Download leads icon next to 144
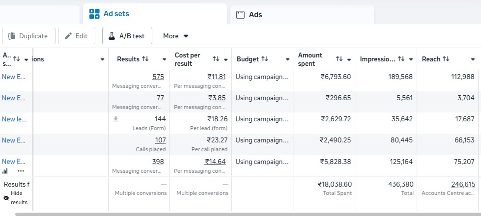Screen dimensions: 481x220 (x=116, y=119)
